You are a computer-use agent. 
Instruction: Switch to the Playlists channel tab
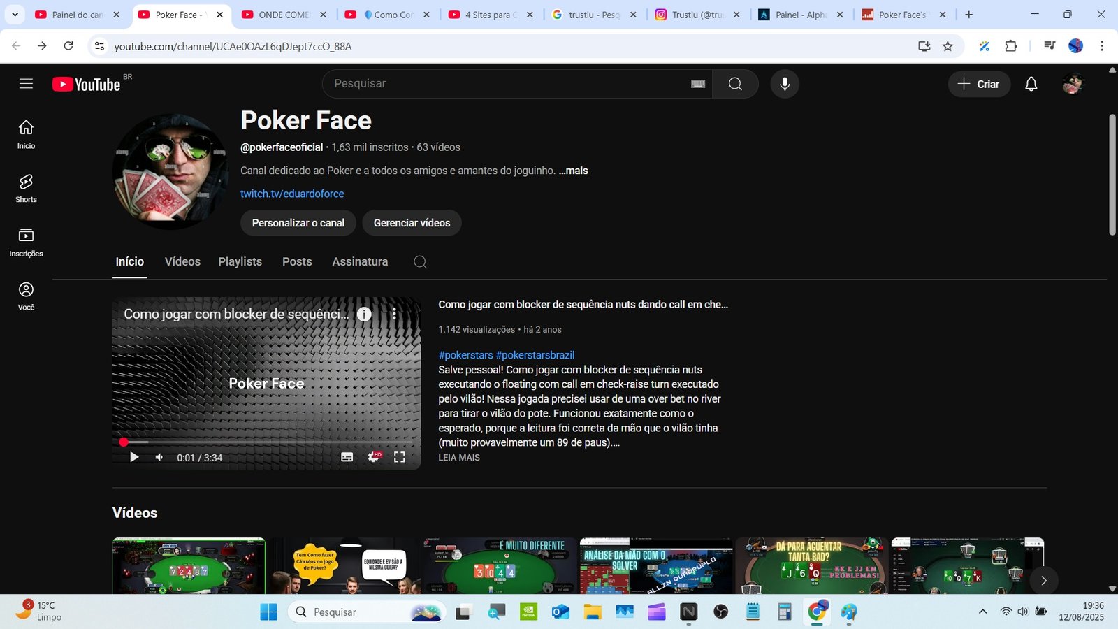coord(240,261)
